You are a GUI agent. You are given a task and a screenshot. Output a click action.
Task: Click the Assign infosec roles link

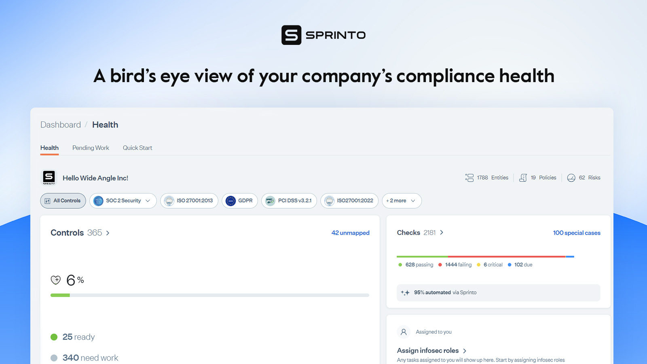point(428,351)
